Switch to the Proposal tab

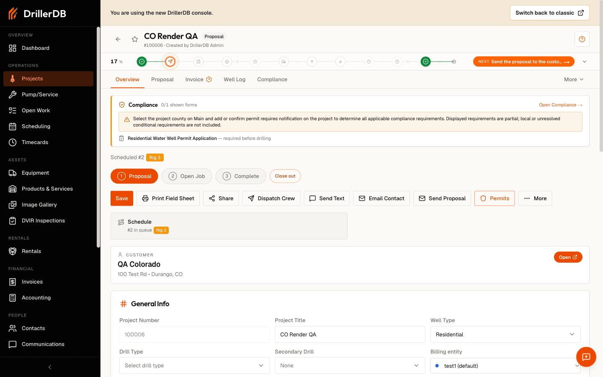(162, 80)
